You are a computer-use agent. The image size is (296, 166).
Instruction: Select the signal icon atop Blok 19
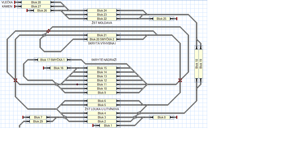click(x=201, y=47)
